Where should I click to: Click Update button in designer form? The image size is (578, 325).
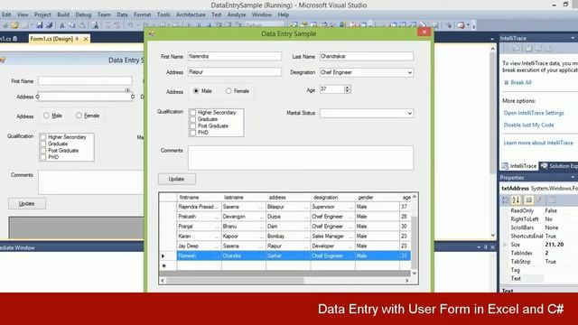coord(27,203)
